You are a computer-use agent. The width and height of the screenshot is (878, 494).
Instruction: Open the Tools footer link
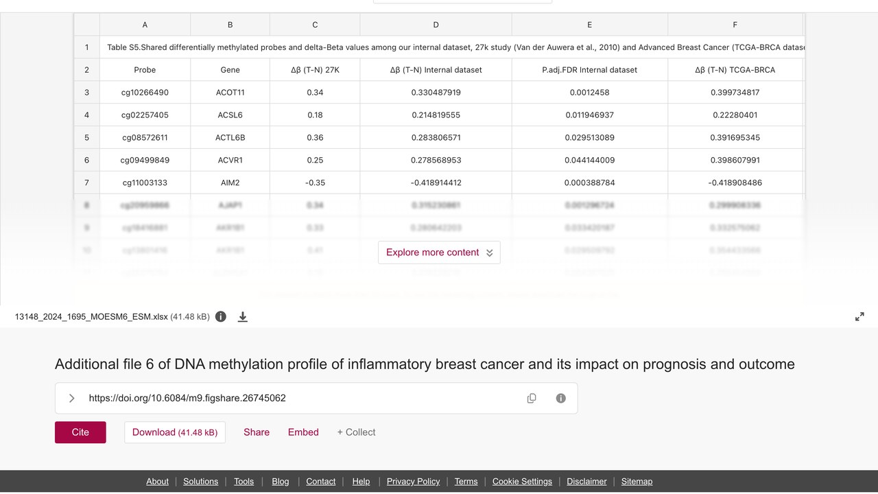pos(244,482)
